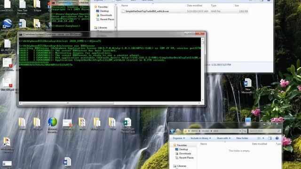This screenshot has height=169, width=301.
Task: Select SimpleWarDeskTopTwilioBM_withLib.war file row
Action: tap(184, 11)
